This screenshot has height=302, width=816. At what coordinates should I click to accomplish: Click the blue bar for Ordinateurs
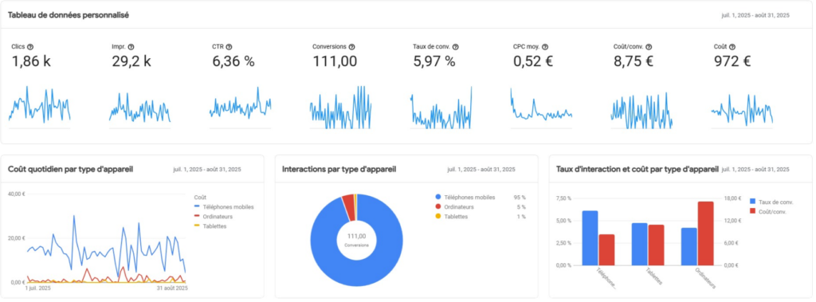(688, 246)
